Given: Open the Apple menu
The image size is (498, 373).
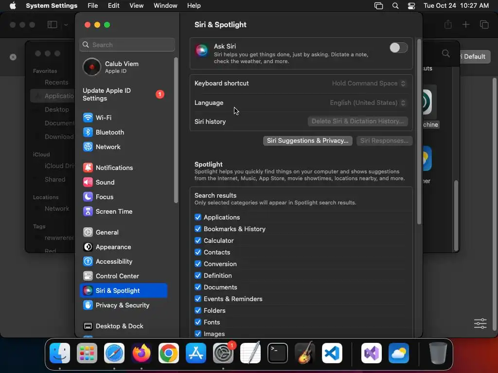Looking at the screenshot, I should [13, 6].
